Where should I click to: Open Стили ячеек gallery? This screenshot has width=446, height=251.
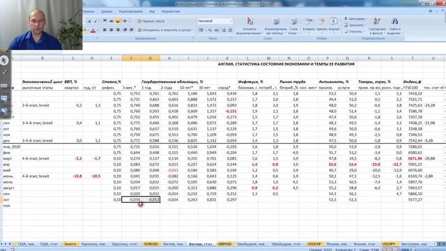pyautogui.click(x=293, y=26)
